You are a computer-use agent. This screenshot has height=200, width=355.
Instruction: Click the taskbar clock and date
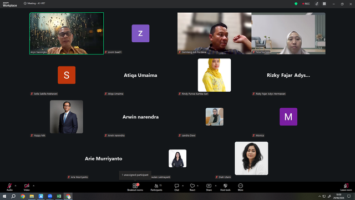339,196
